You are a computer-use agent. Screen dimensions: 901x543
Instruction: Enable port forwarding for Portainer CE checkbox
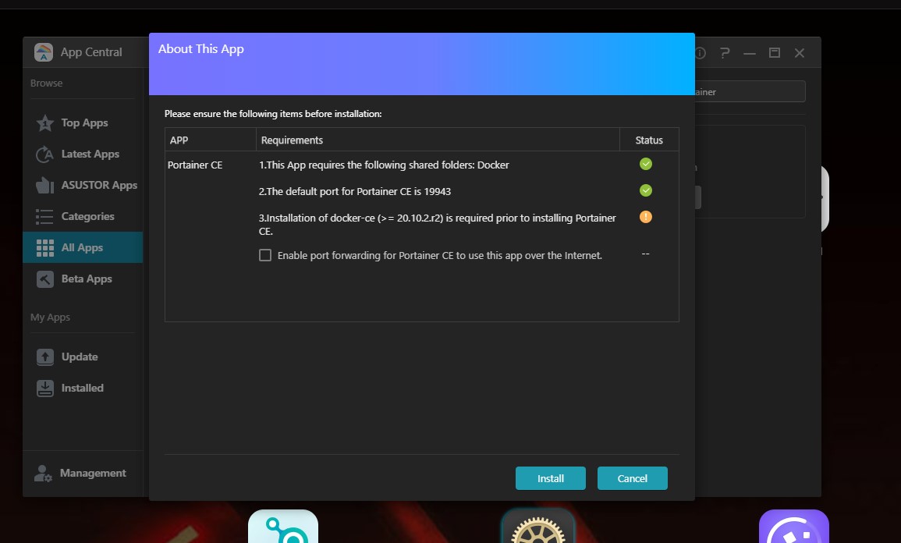click(x=265, y=255)
